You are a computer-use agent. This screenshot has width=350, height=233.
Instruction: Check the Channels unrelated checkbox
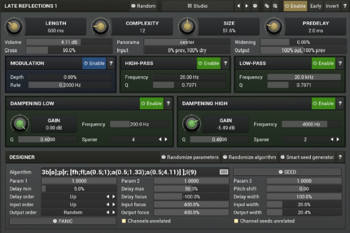click(x=124, y=221)
